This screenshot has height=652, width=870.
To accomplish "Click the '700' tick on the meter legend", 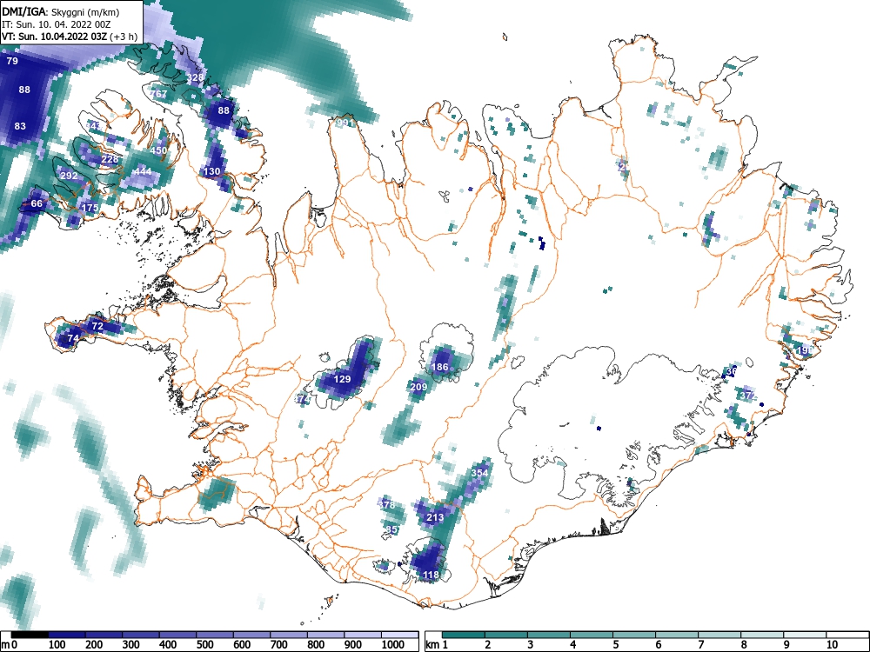I will (279, 645).
